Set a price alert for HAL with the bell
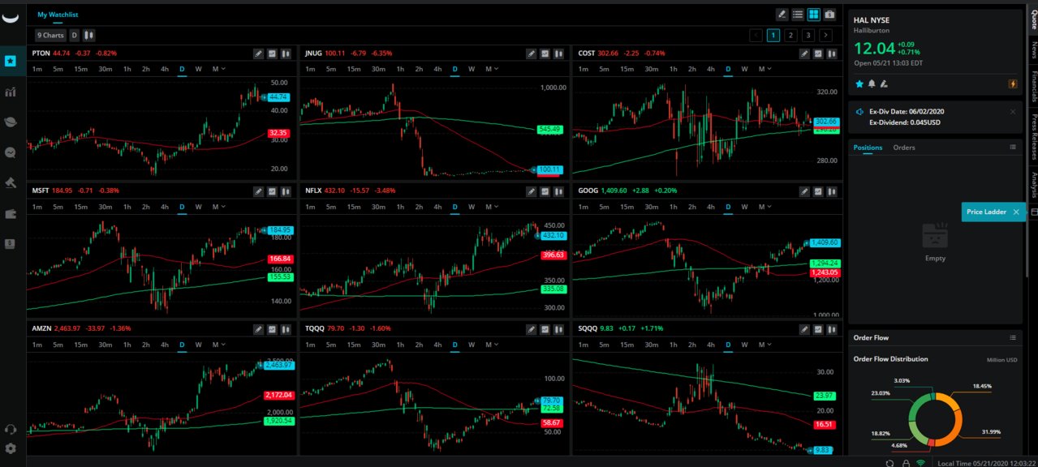 (872, 84)
